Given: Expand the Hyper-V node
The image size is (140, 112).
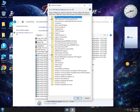Looking at the screenshot, I should pyautogui.click(x=50, y=33).
